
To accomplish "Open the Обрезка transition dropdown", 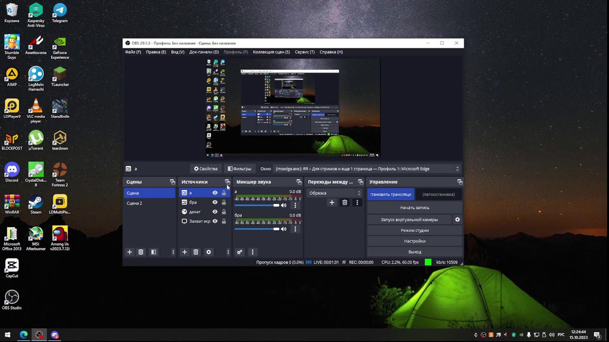I will (x=334, y=193).
